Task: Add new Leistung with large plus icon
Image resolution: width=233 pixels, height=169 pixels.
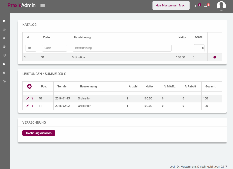Action: 29,86
